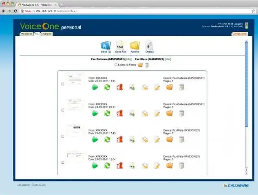This screenshot has height=195, width=258.
Task: Go back with the browser back arrow
Action: point(4,11)
